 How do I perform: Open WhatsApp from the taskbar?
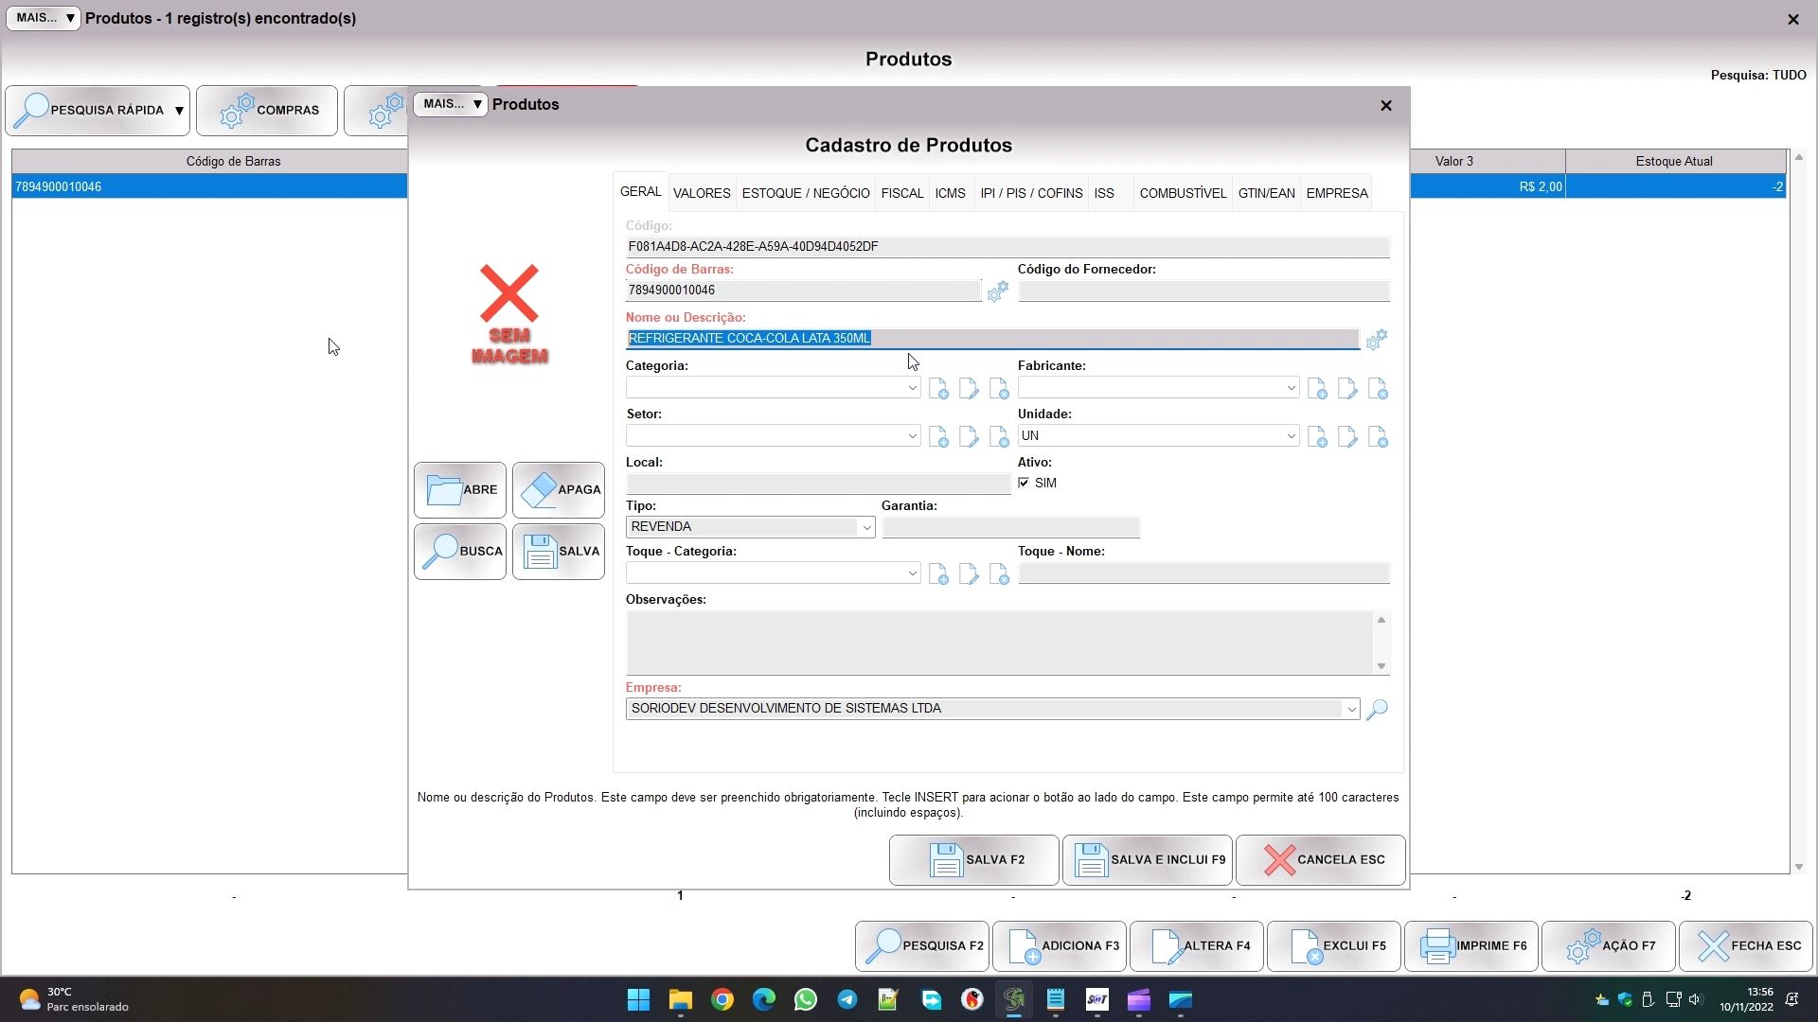tap(806, 1000)
